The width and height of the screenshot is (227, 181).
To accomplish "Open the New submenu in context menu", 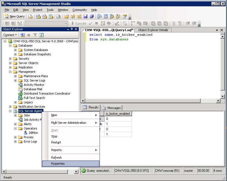I will pos(71,115).
